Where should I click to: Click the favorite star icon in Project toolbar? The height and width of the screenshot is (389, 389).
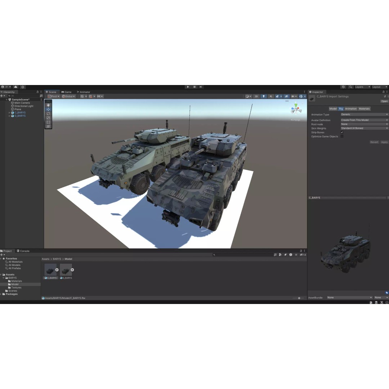click(296, 255)
